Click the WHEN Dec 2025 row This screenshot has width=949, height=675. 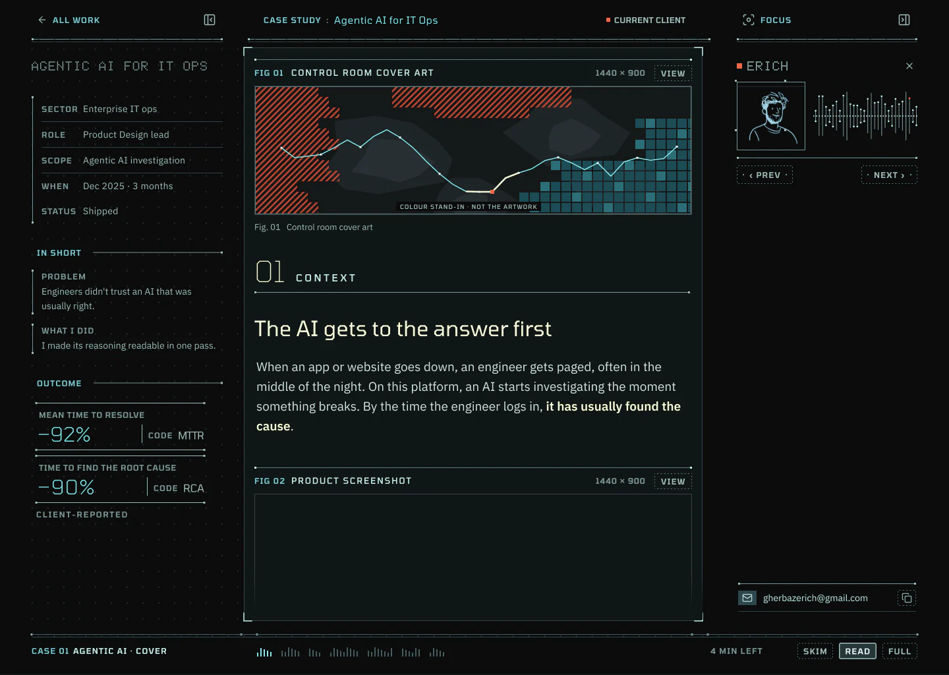[132, 186]
